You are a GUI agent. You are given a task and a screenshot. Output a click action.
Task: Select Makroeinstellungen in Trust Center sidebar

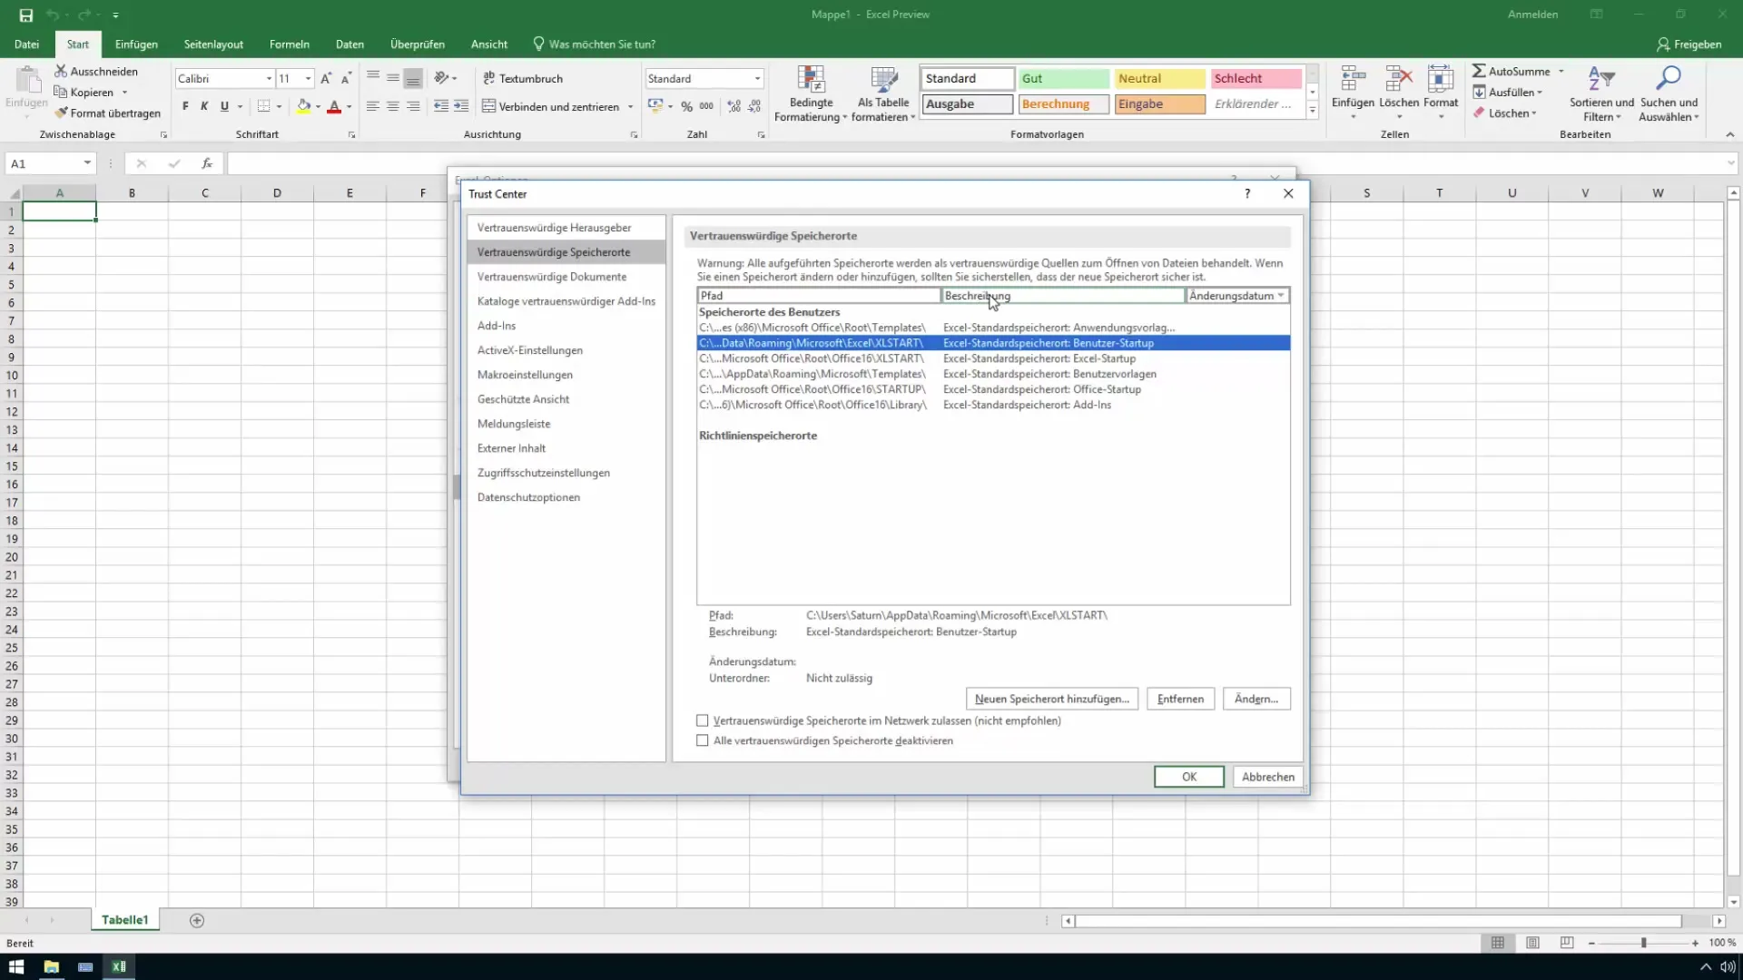click(x=566, y=375)
